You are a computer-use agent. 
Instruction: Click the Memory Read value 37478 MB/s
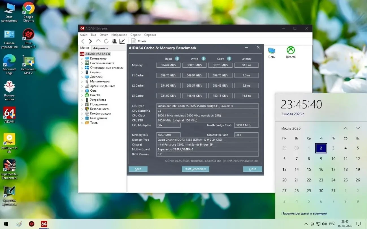pos(168,65)
